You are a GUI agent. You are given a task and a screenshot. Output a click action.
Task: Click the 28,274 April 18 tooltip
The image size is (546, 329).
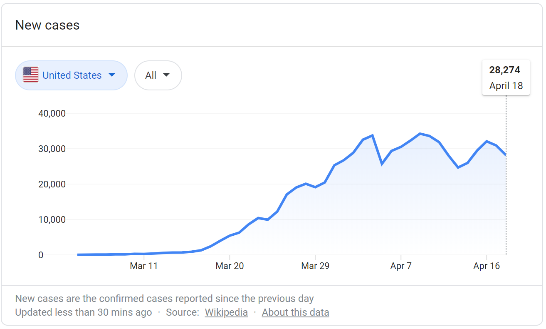(506, 78)
